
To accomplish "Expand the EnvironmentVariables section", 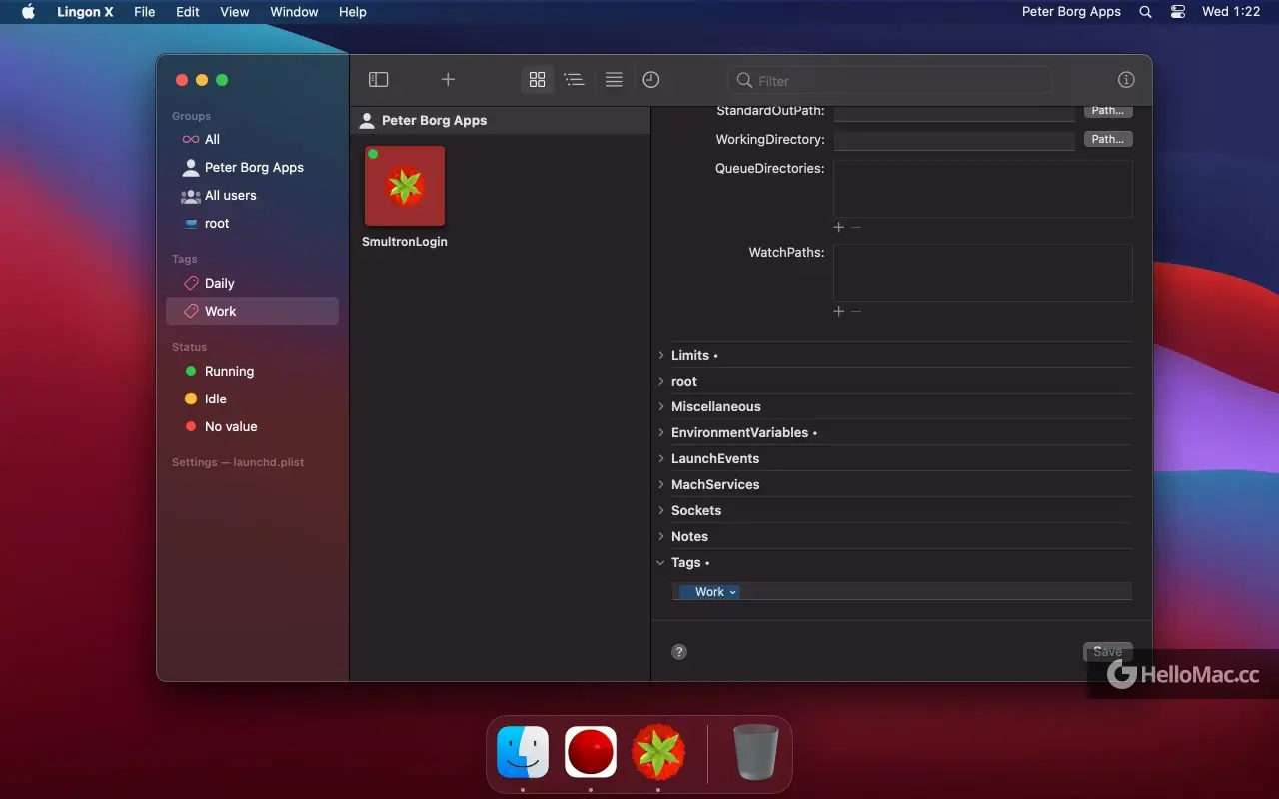I will click(x=661, y=432).
